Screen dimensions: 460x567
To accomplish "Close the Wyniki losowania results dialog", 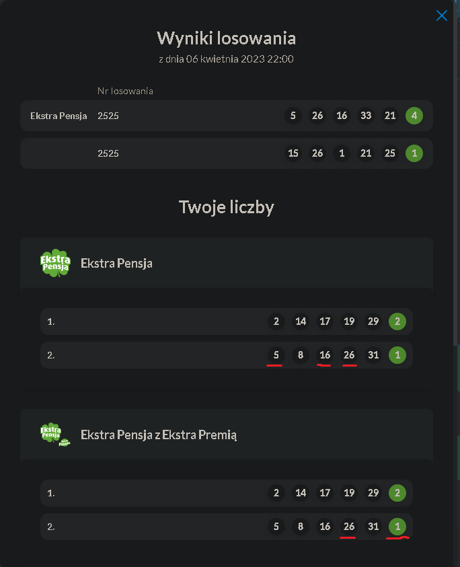I will point(442,15).
